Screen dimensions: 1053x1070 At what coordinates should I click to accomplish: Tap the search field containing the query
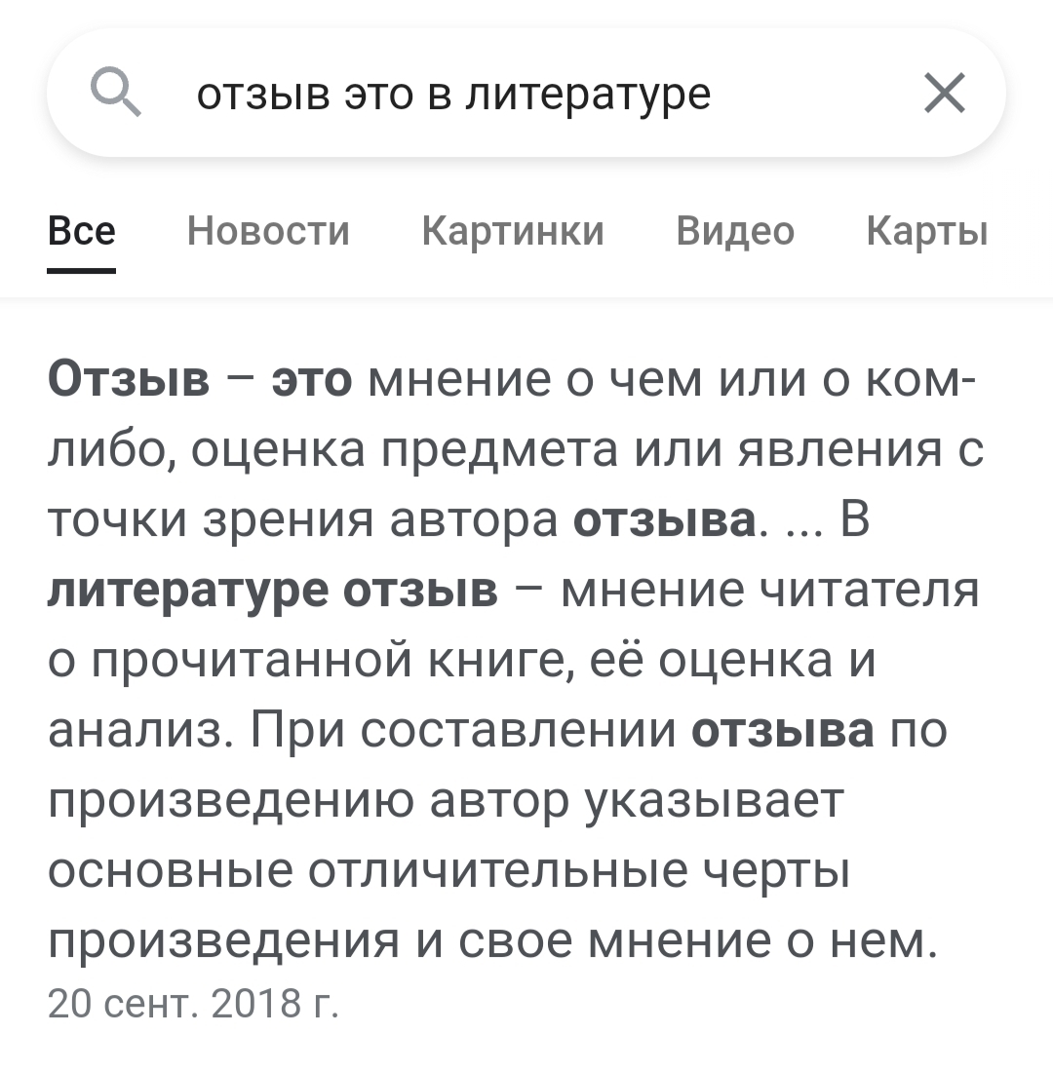click(526, 95)
